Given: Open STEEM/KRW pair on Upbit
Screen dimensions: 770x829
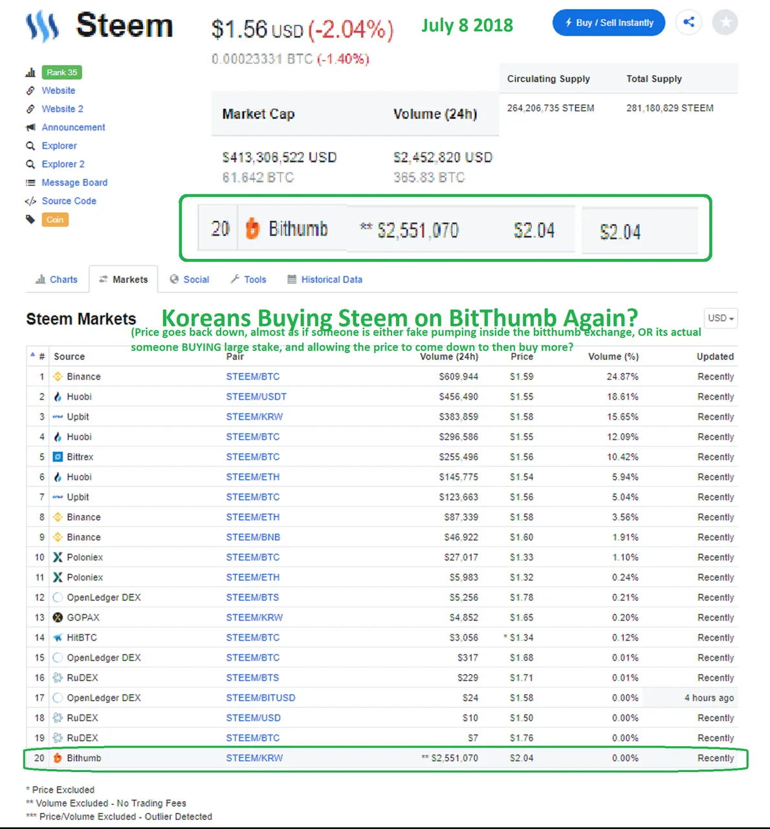Looking at the screenshot, I should (254, 416).
